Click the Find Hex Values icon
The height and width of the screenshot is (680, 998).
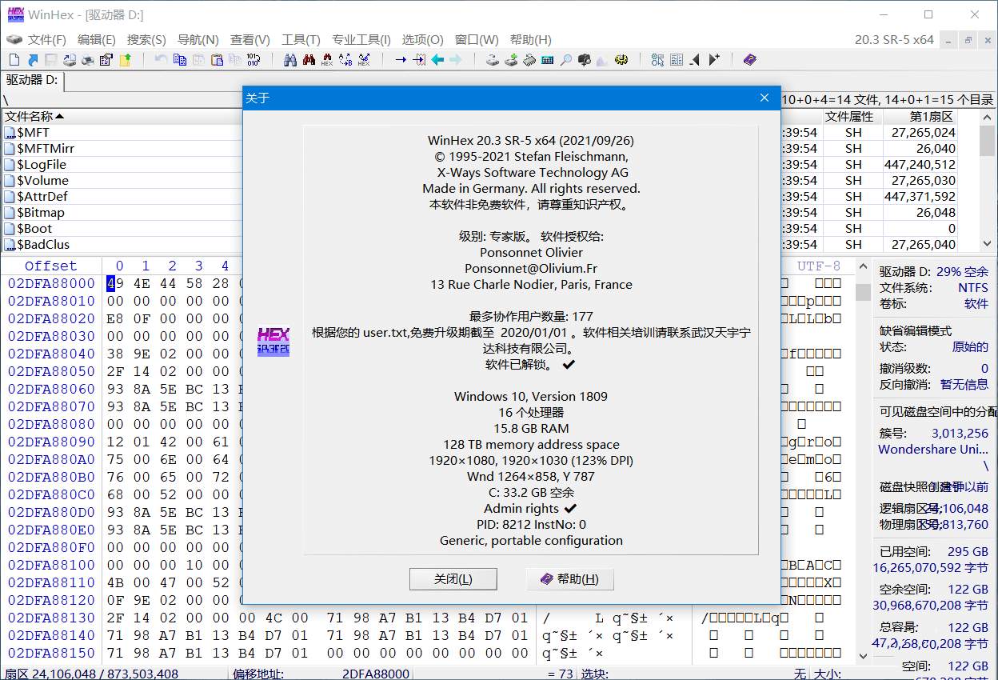[x=327, y=60]
